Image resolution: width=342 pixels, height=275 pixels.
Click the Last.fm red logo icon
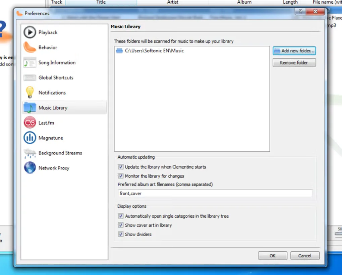point(30,123)
